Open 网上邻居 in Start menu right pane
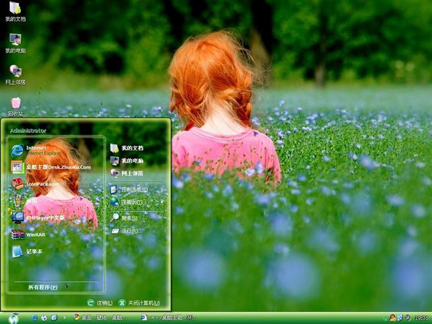432x324 pixels. click(127, 173)
